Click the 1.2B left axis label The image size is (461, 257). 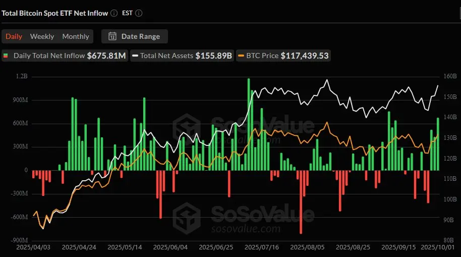coord(22,77)
